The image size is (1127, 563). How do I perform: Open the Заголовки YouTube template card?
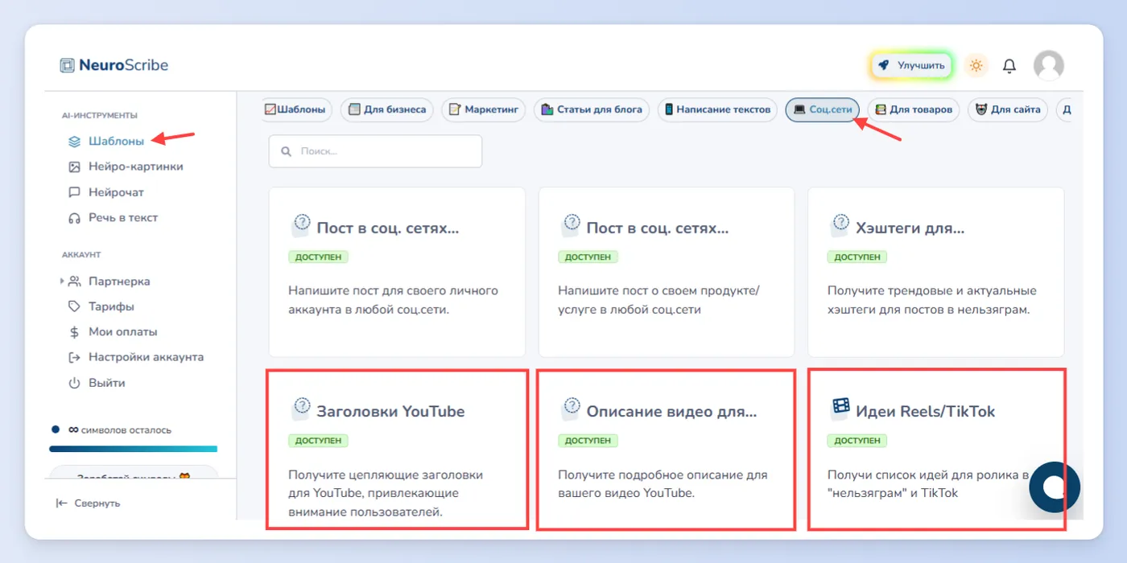coord(397,449)
